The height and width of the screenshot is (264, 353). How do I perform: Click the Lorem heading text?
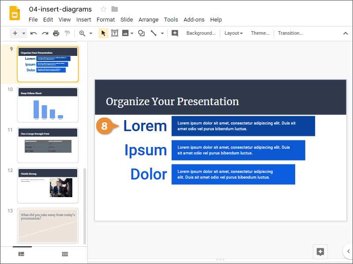pos(145,126)
